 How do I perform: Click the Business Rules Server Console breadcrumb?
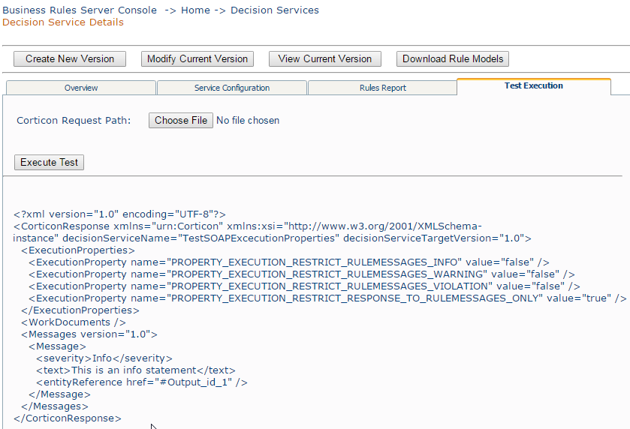(x=80, y=10)
